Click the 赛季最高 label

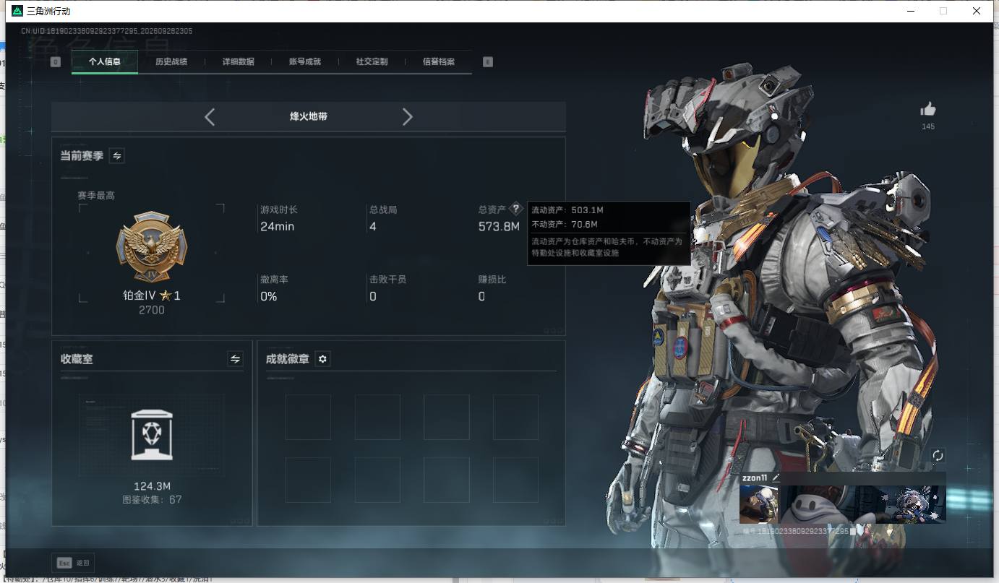coord(96,195)
